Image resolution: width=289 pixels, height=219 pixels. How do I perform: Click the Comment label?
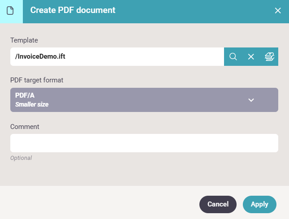25,127
